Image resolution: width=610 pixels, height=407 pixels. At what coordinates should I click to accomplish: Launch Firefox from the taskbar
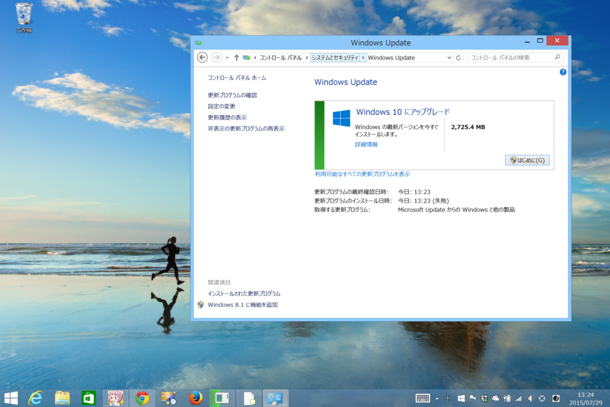click(x=195, y=398)
